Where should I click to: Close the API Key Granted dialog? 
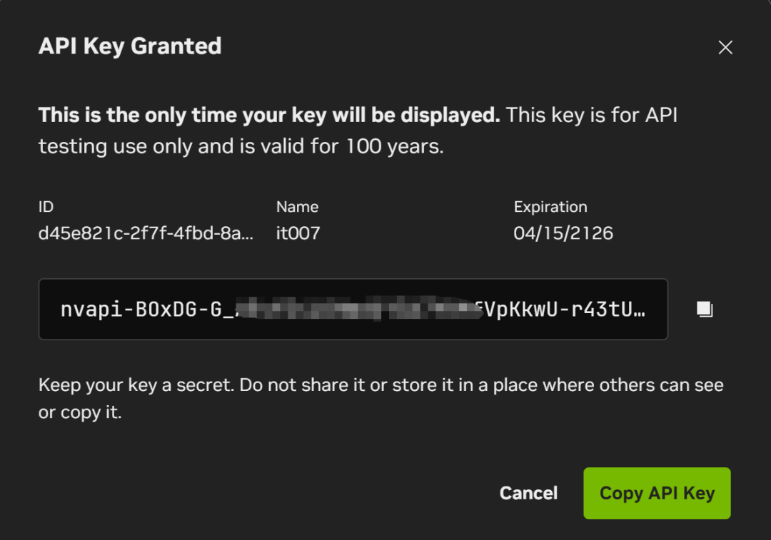point(725,48)
